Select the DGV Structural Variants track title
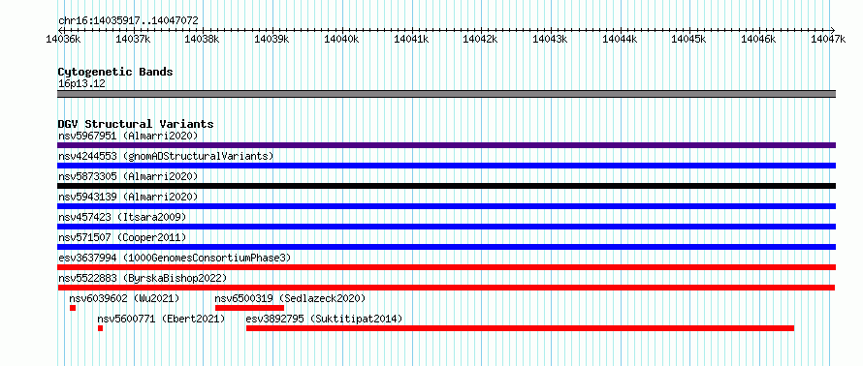 point(136,124)
